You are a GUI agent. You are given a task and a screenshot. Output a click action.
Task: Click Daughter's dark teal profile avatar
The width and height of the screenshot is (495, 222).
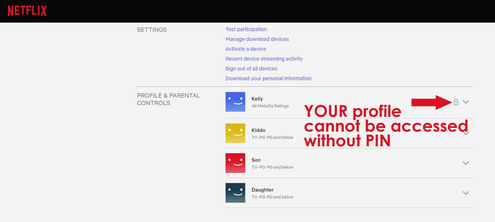(235, 193)
